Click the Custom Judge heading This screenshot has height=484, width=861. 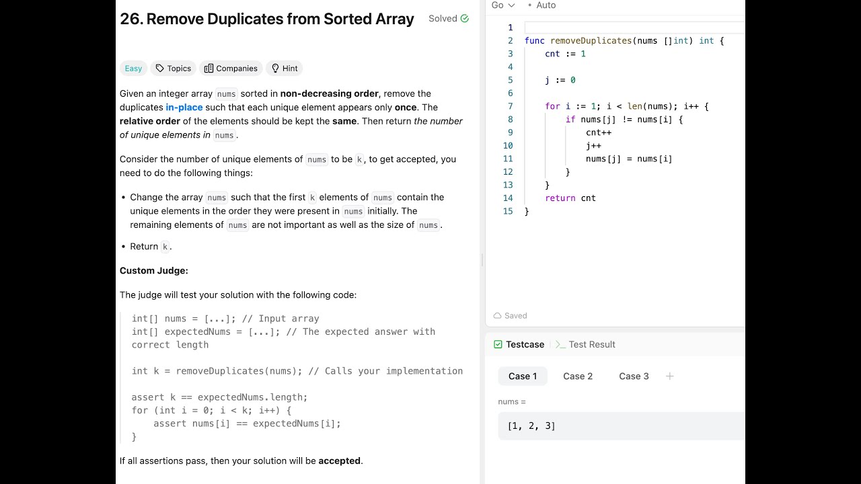click(x=154, y=271)
